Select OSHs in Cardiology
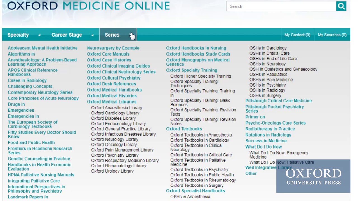Image resolution: width=358 pixels, height=201 pixels. [268, 48]
